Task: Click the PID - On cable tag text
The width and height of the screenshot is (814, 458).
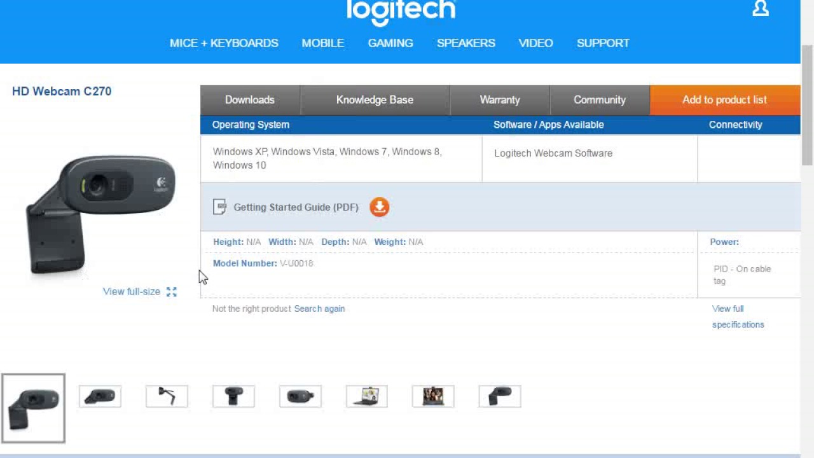Action: (x=742, y=275)
